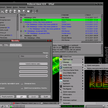108x108 pixels.
Task: Sort messages by the Datum column header
Action: pos(93,15)
